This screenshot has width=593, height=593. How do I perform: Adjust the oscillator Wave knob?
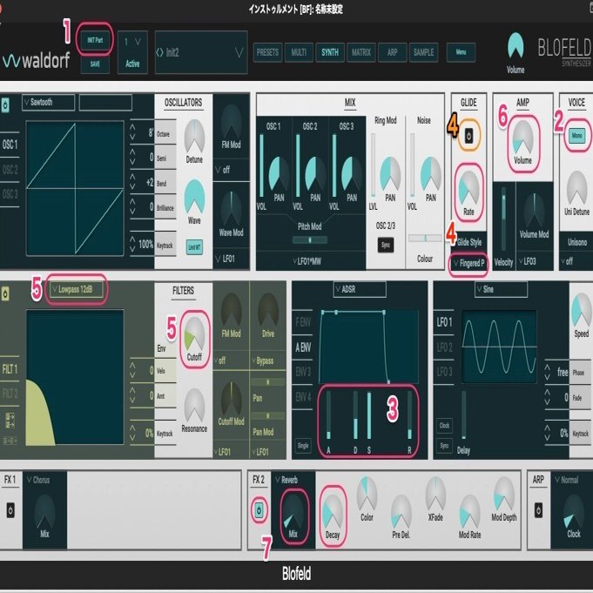point(194,197)
